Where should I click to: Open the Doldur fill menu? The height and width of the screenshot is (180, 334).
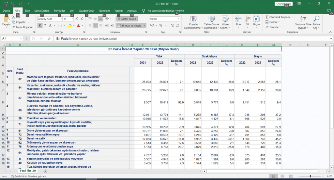click(x=273, y=22)
